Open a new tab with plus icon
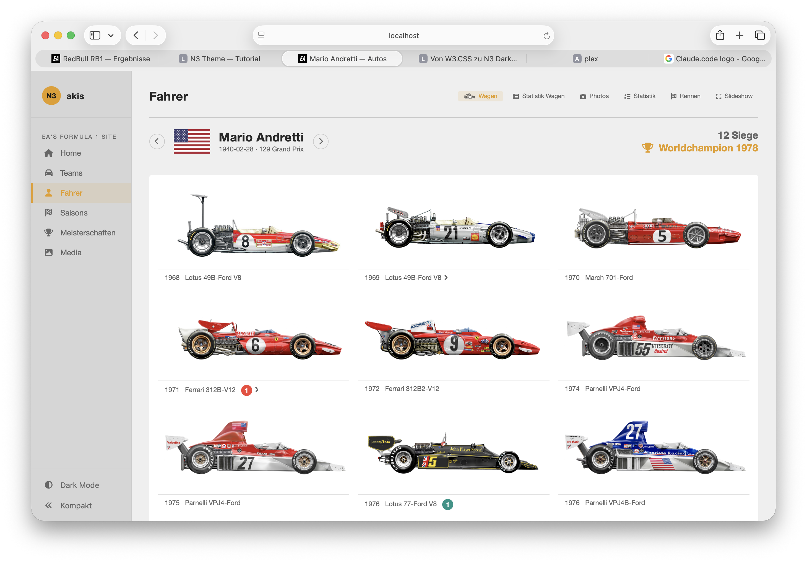 [x=740, y=35]
